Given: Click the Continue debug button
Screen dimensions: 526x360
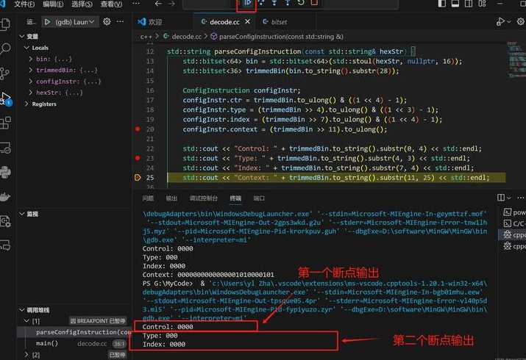Looking at the screenshot, I should [x=248, y=3].
